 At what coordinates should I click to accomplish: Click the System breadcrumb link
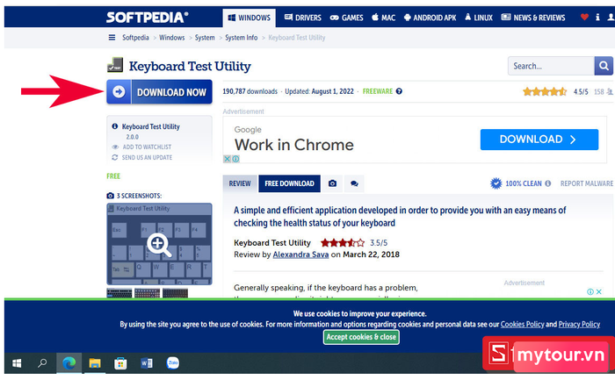[205, 38]
